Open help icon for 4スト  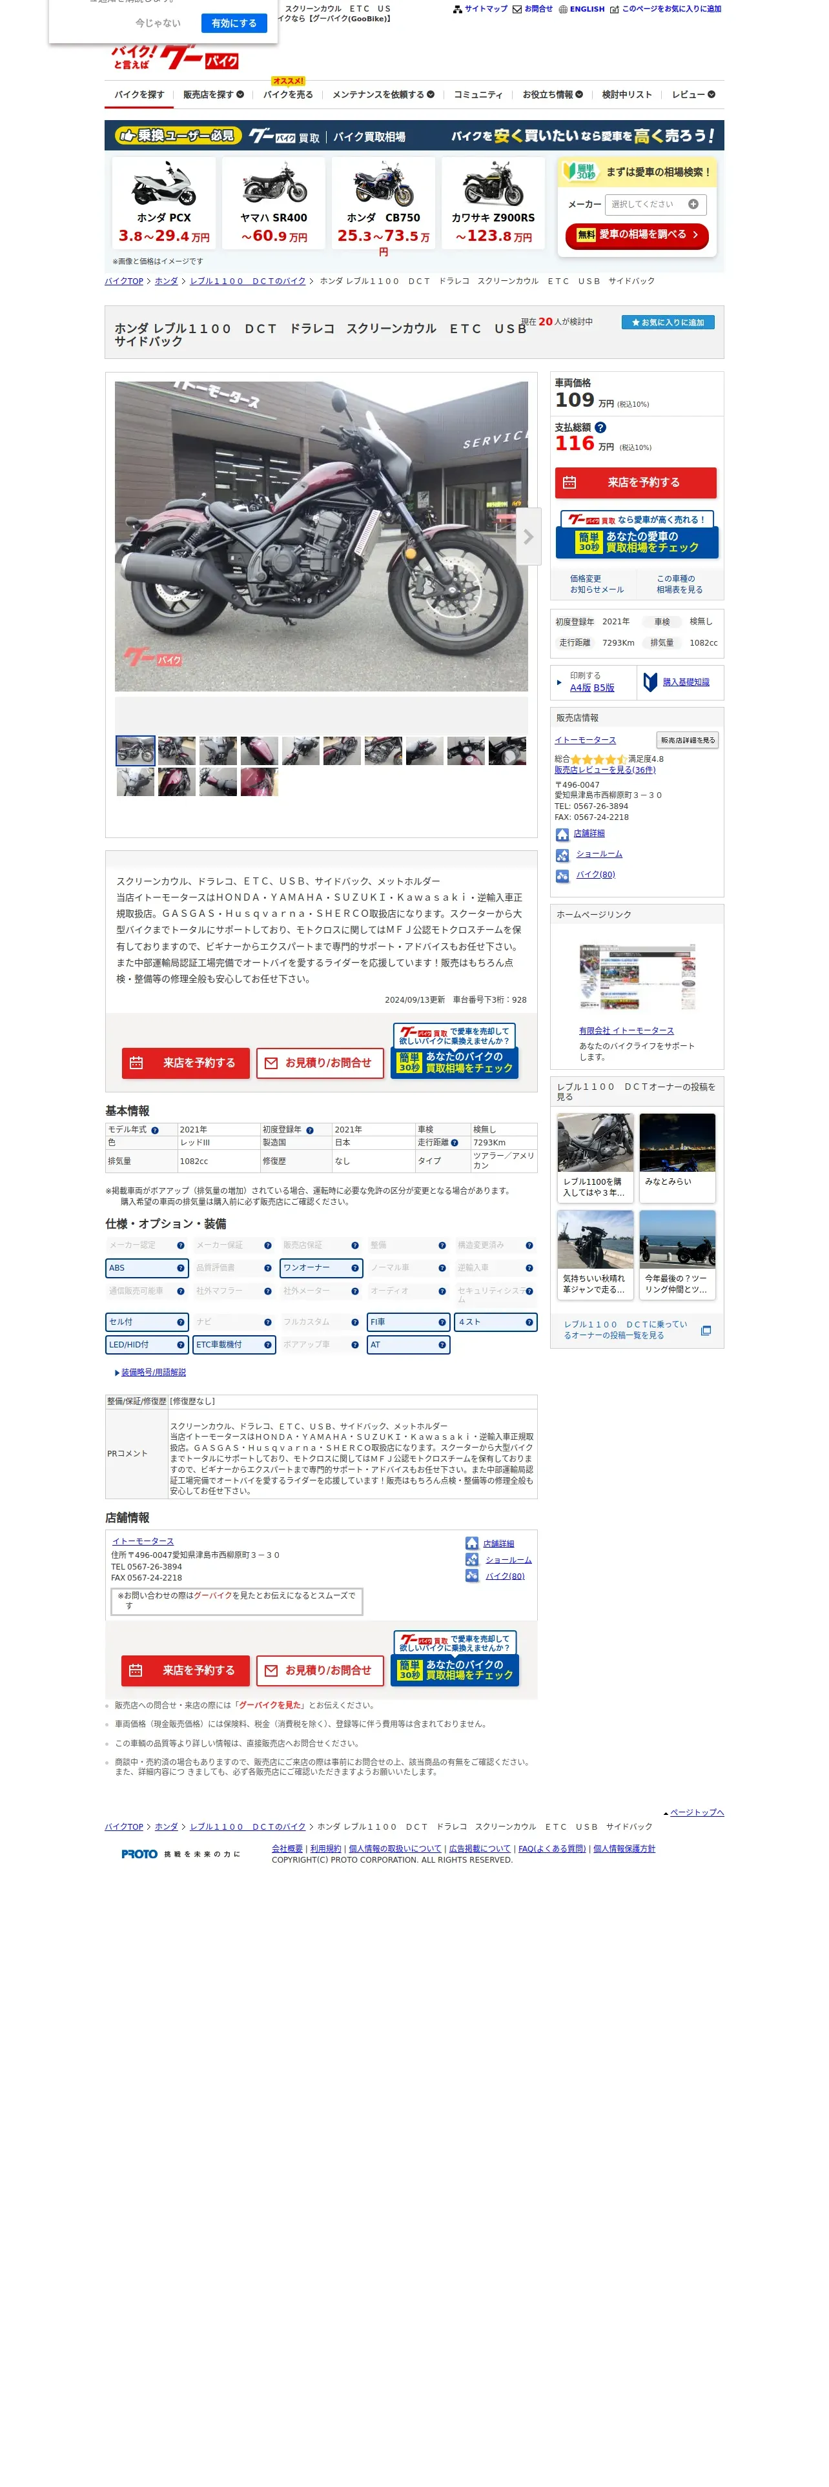529,1322
